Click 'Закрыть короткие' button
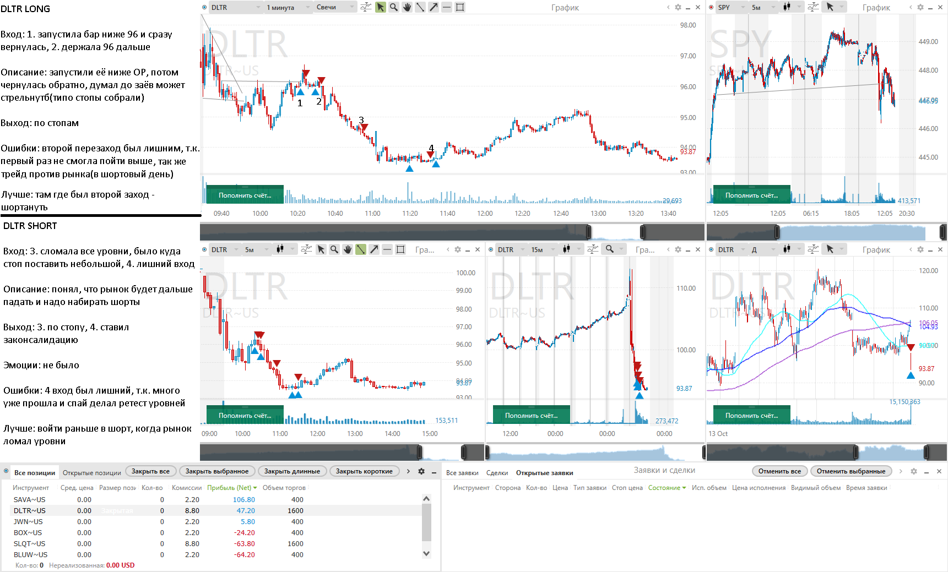Viewport: 948px width, 572px height. coord(365,471)
